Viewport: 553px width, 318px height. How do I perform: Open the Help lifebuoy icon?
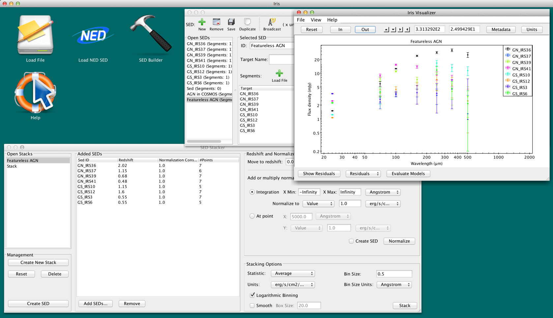click(x=35, y=92)
